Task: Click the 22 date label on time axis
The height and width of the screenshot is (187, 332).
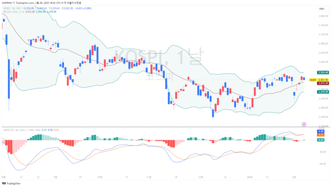Action: tap(38, 177)
